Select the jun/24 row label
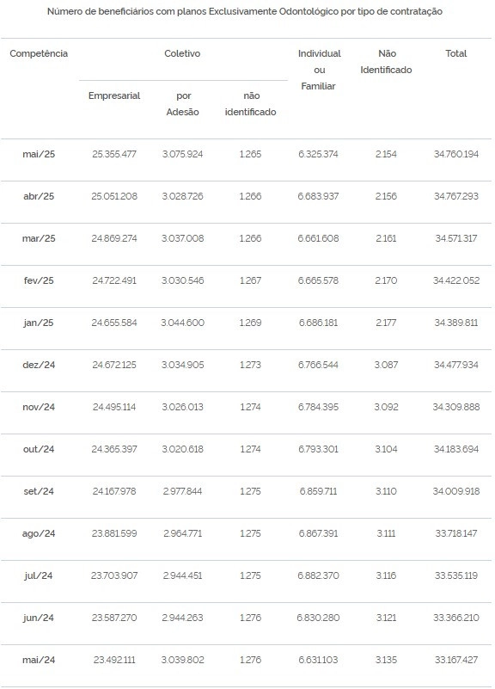 point(39,618)
